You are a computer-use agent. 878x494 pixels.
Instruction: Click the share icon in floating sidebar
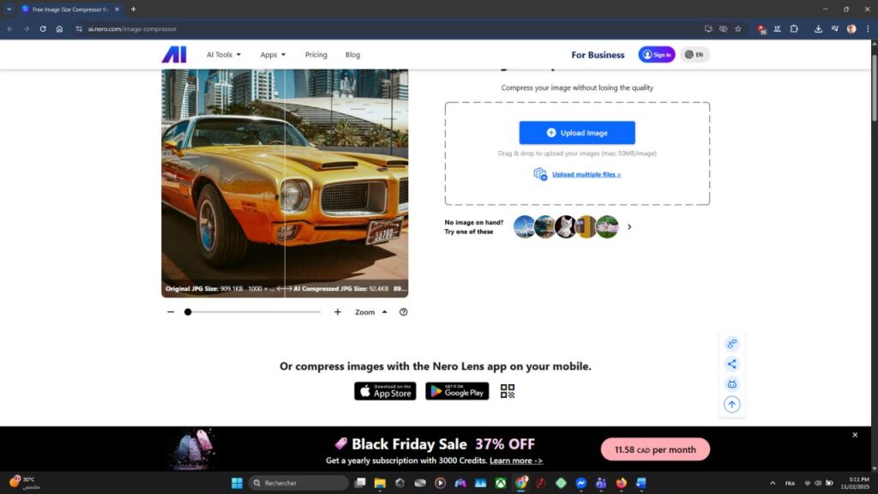pyautogui.click(x=731, y=364)
